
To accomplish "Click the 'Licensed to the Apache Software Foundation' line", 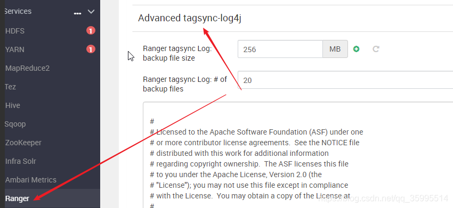I will [x=256, y=132].
